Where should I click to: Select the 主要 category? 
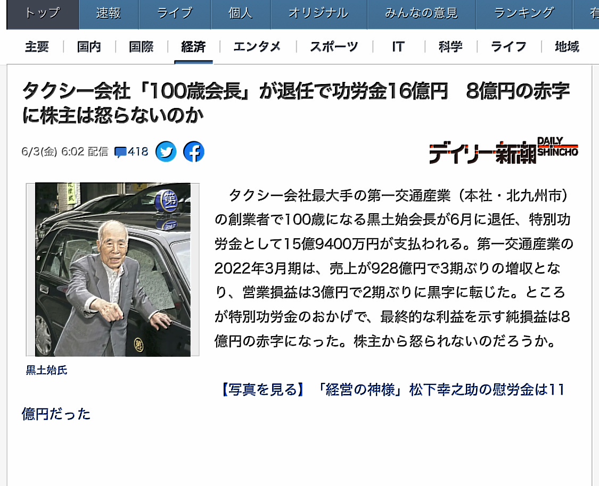click(x=37, y=47)
